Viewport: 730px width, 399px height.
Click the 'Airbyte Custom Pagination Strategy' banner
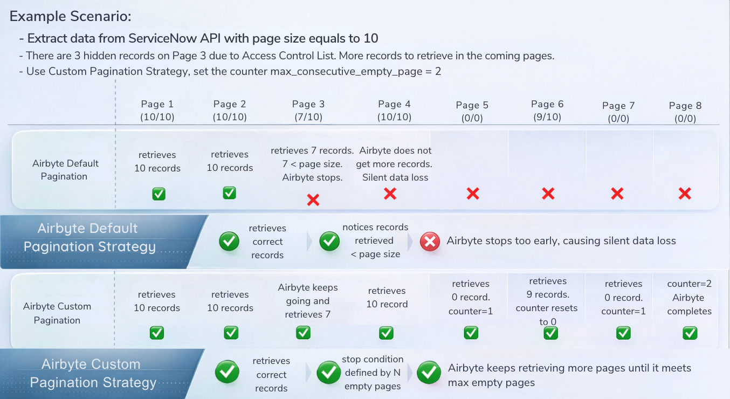pos(97,373)
